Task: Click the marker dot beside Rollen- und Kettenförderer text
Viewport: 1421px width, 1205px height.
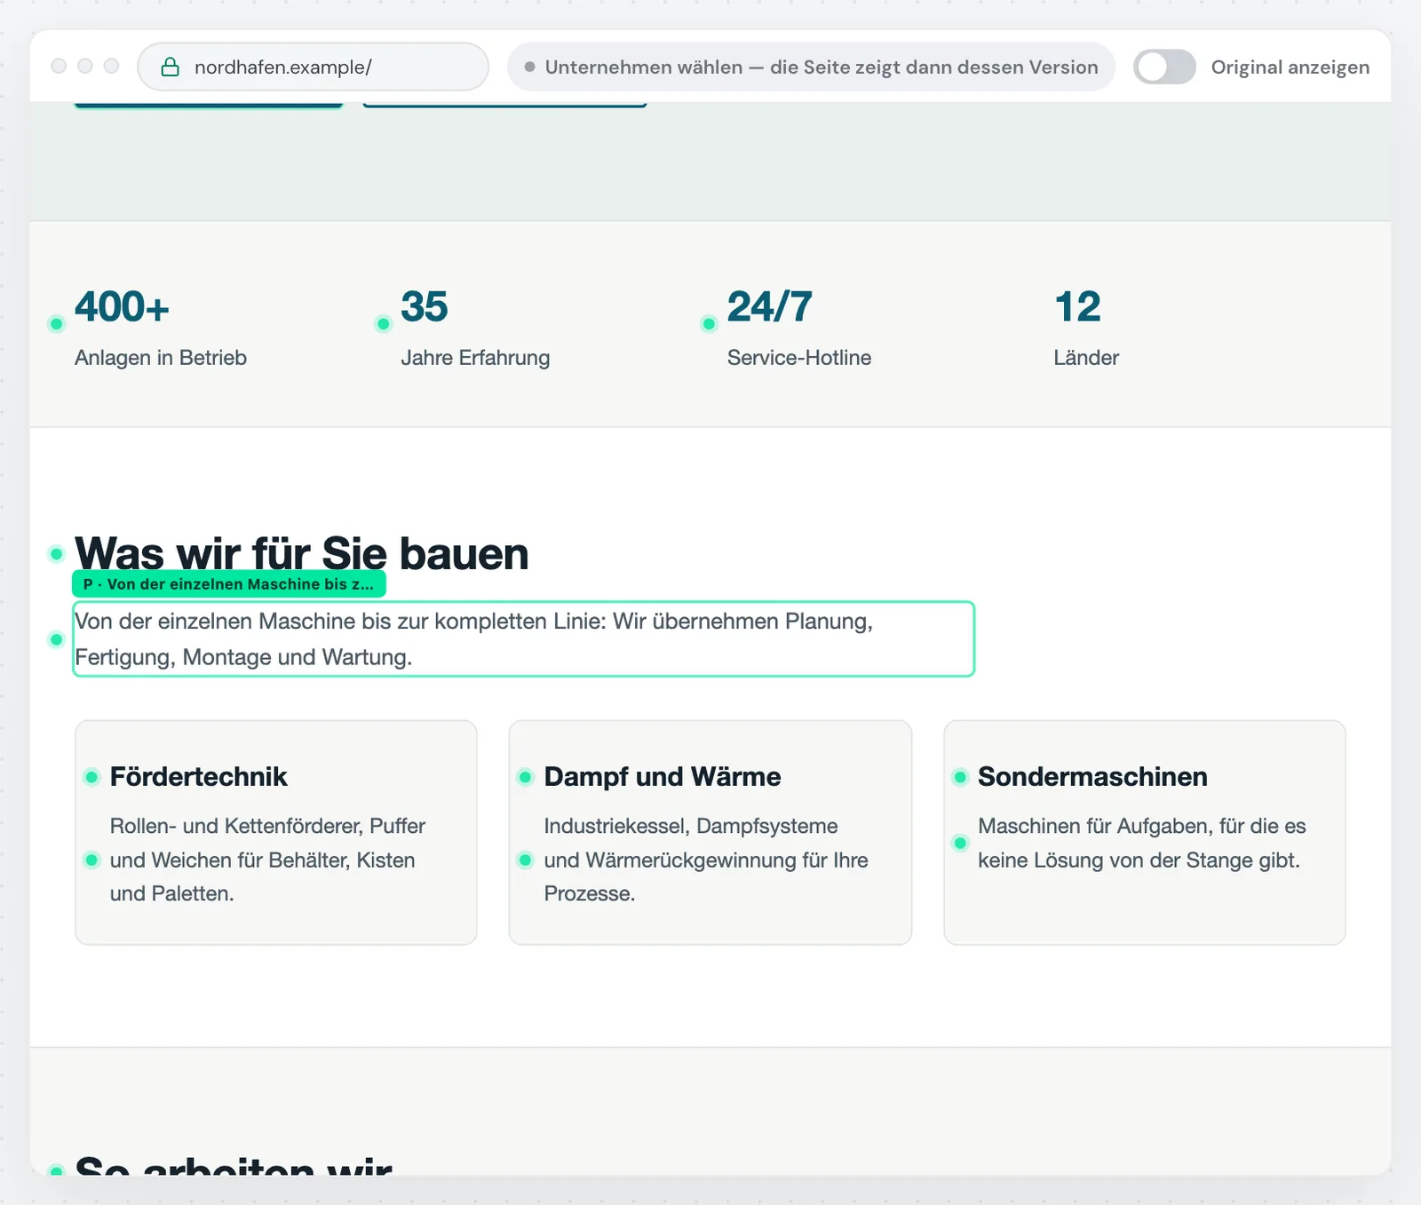Action: 91,860
